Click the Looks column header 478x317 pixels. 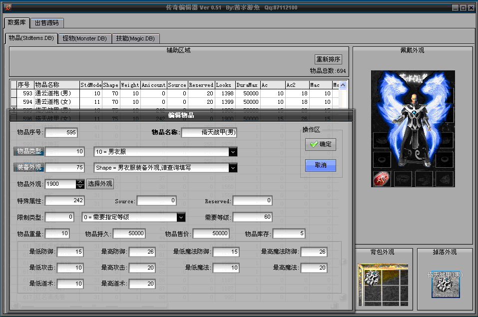225,85
